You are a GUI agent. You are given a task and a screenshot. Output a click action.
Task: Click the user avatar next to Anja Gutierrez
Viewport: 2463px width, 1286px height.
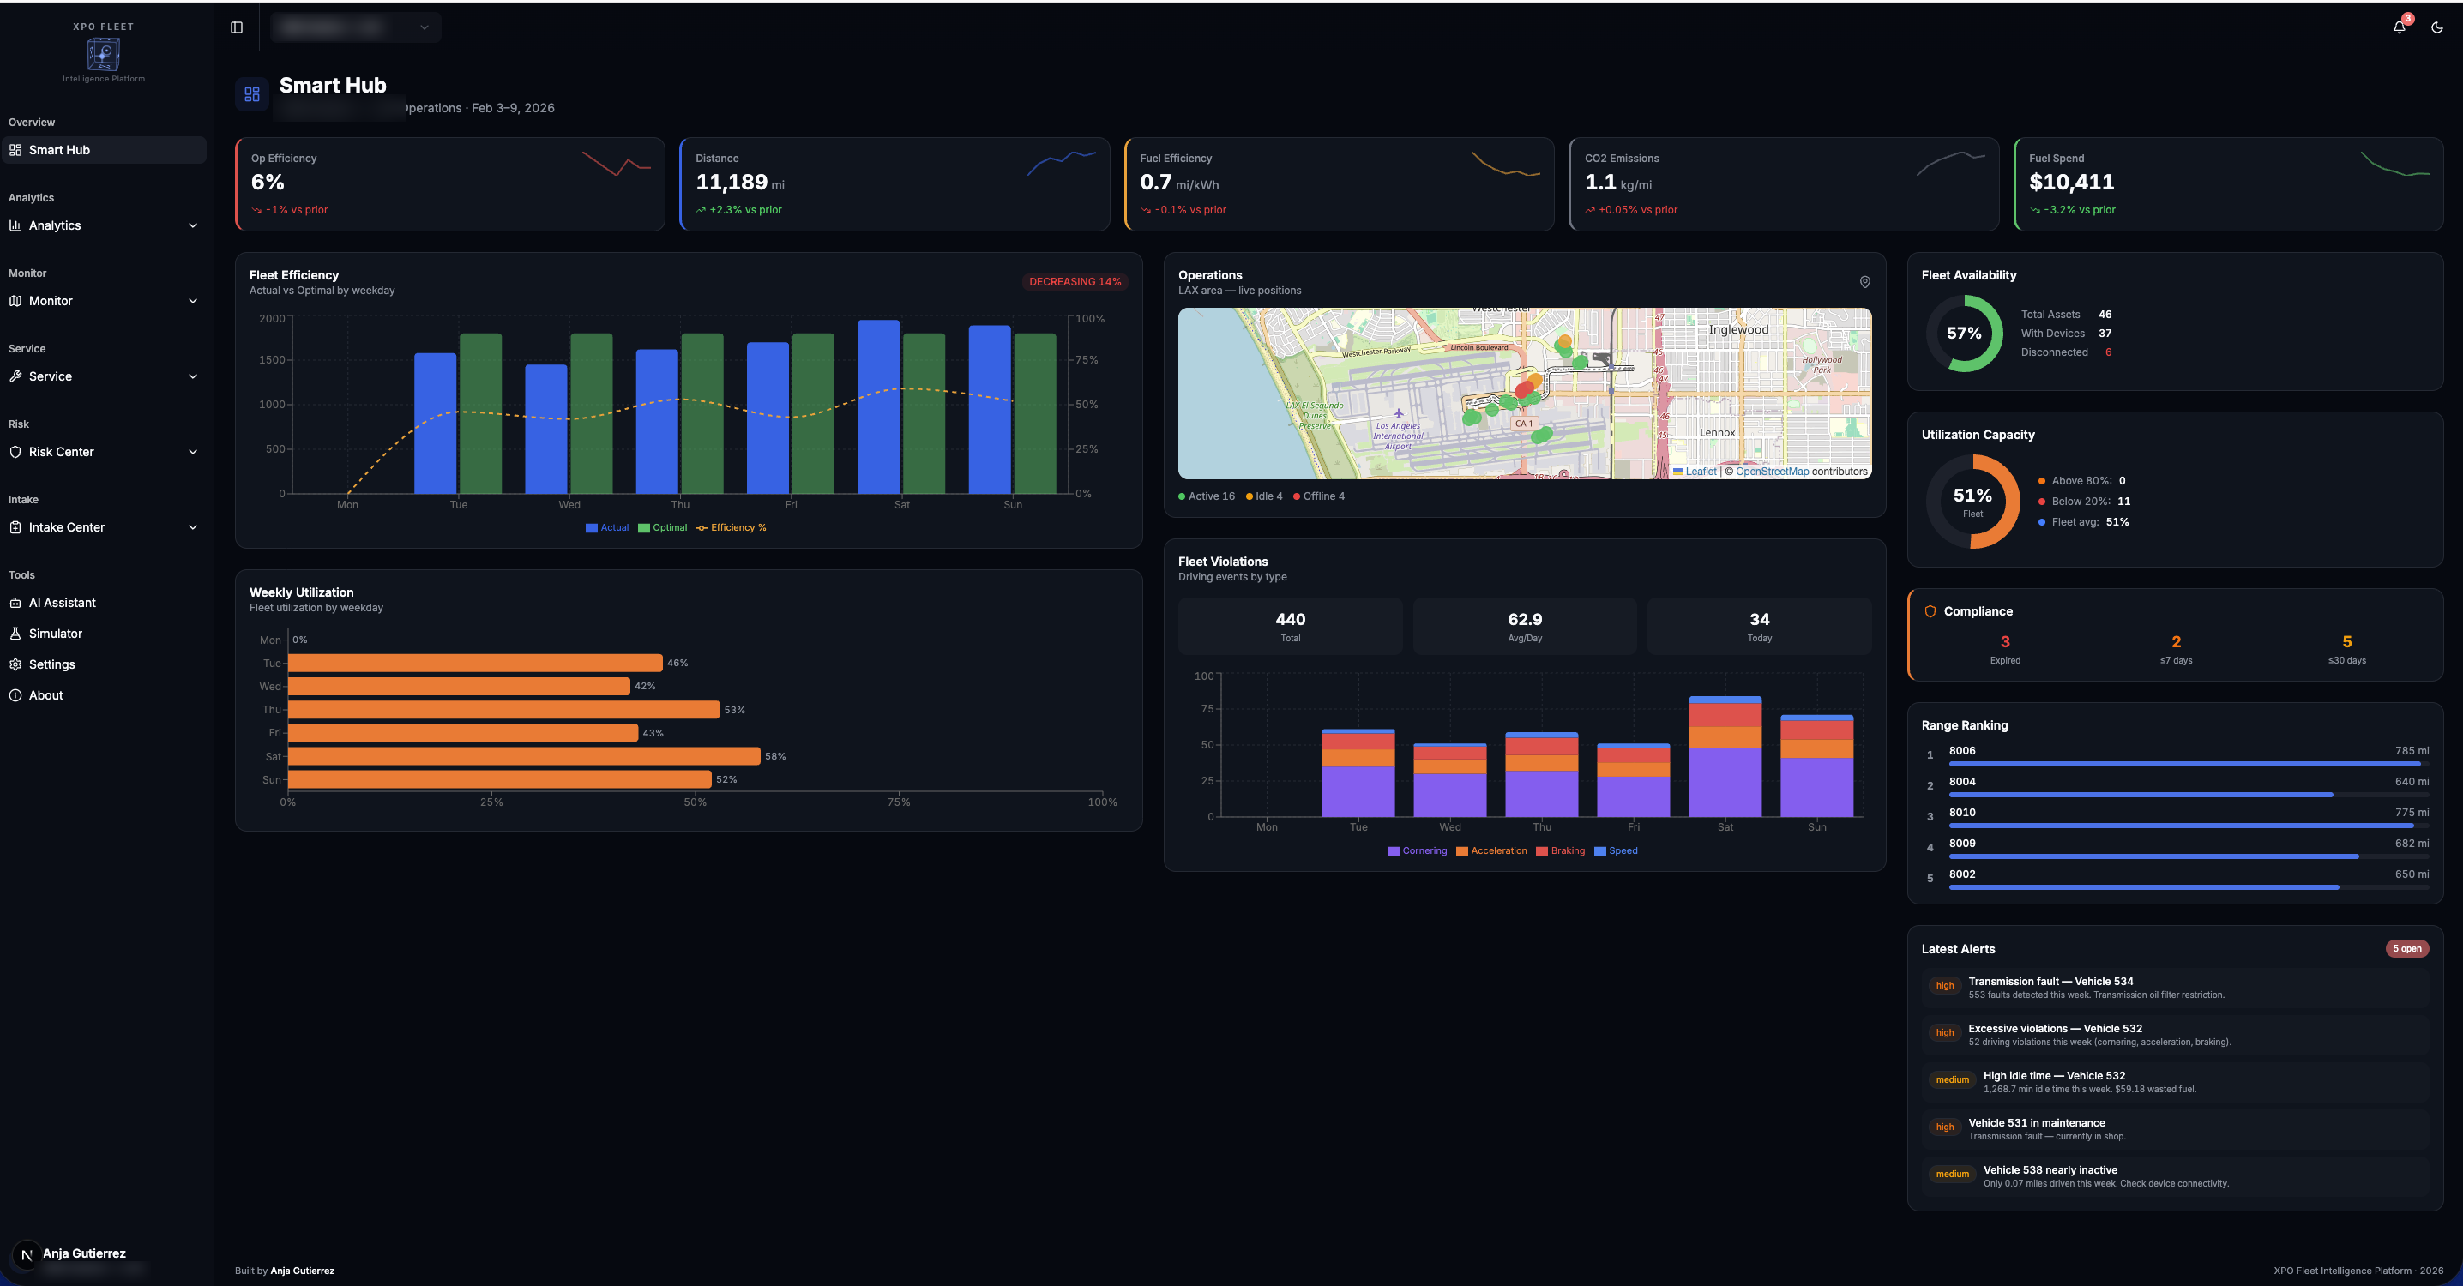click(x=27, y=1254)
